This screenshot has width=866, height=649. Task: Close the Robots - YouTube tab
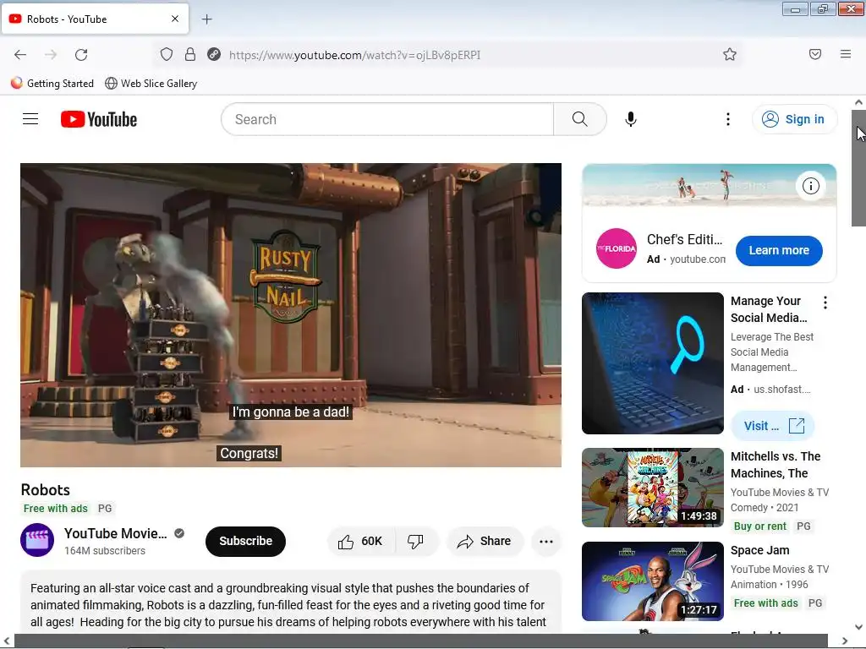pos(175,19)
